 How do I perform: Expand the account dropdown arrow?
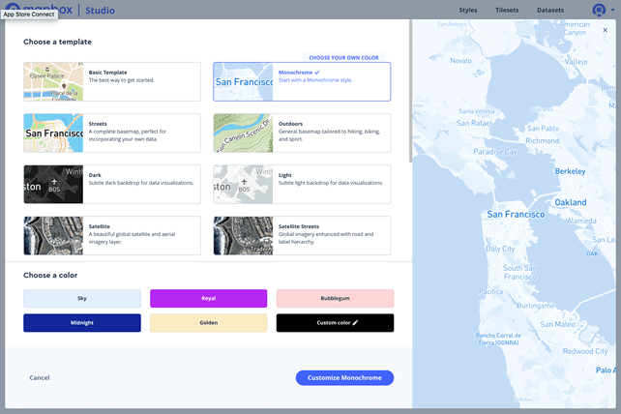[x=612, y=12]
